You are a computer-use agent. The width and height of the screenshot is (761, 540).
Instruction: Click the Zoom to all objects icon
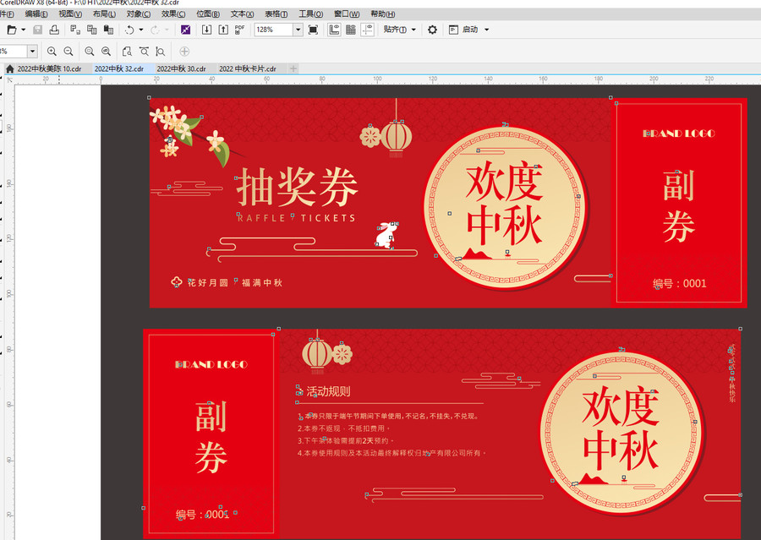(x=107, y=51)
